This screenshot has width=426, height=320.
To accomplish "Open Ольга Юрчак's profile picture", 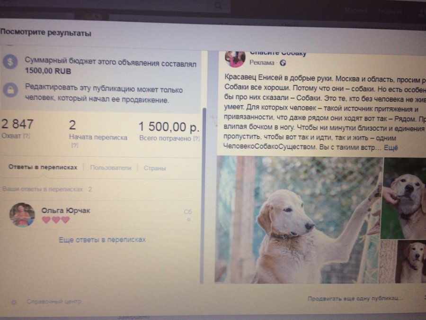I will 22,215.
